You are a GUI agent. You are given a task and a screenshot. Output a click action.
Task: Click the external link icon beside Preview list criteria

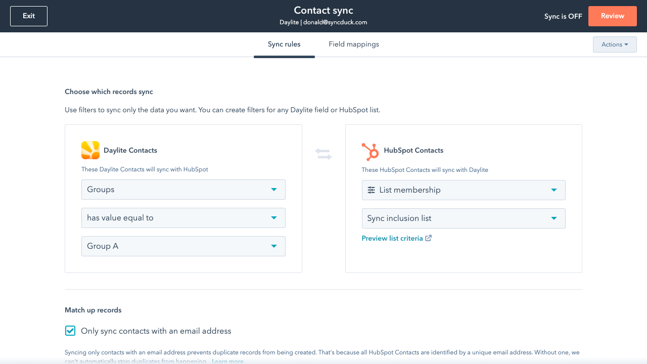(x=429, y=238)
